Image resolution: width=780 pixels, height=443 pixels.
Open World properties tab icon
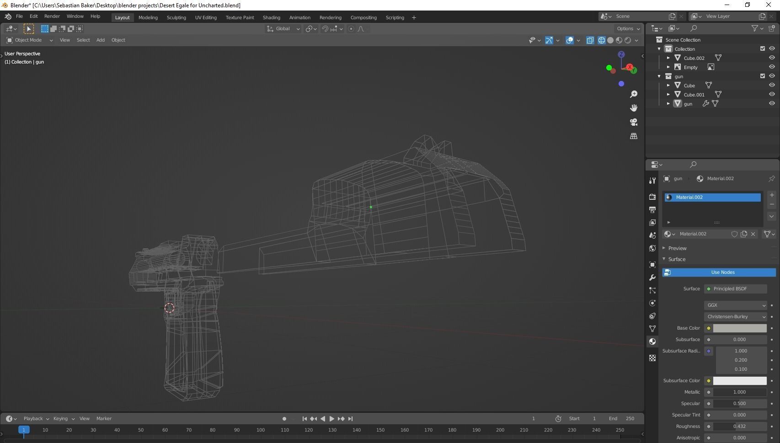click(652, 248)
